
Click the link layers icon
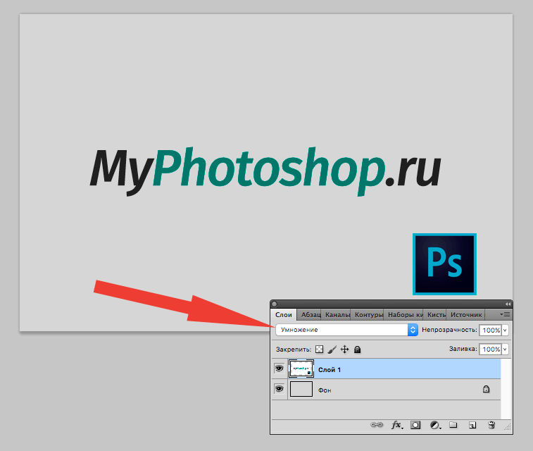pos(377,425)
